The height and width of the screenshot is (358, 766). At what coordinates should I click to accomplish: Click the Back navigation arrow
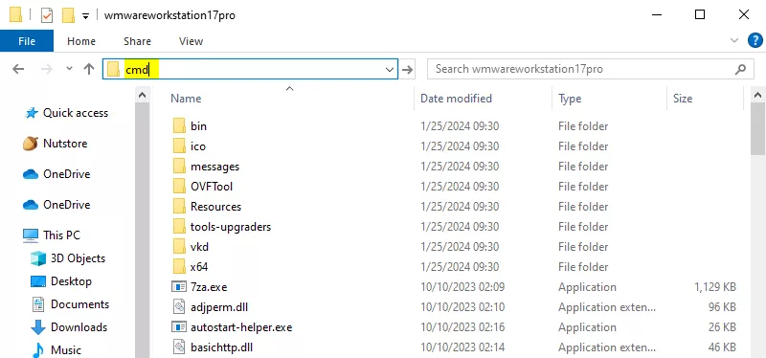pos(18,69)
